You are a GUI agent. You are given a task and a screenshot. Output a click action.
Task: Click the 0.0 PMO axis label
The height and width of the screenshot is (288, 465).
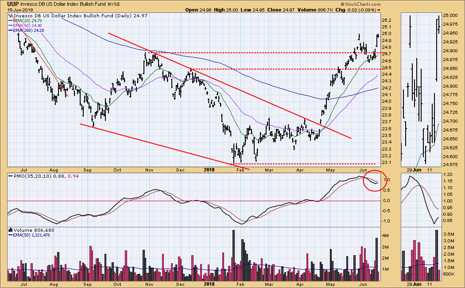click(387, 201)
